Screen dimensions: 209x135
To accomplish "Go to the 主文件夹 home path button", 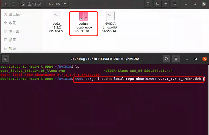I will (x=31, y=4).
